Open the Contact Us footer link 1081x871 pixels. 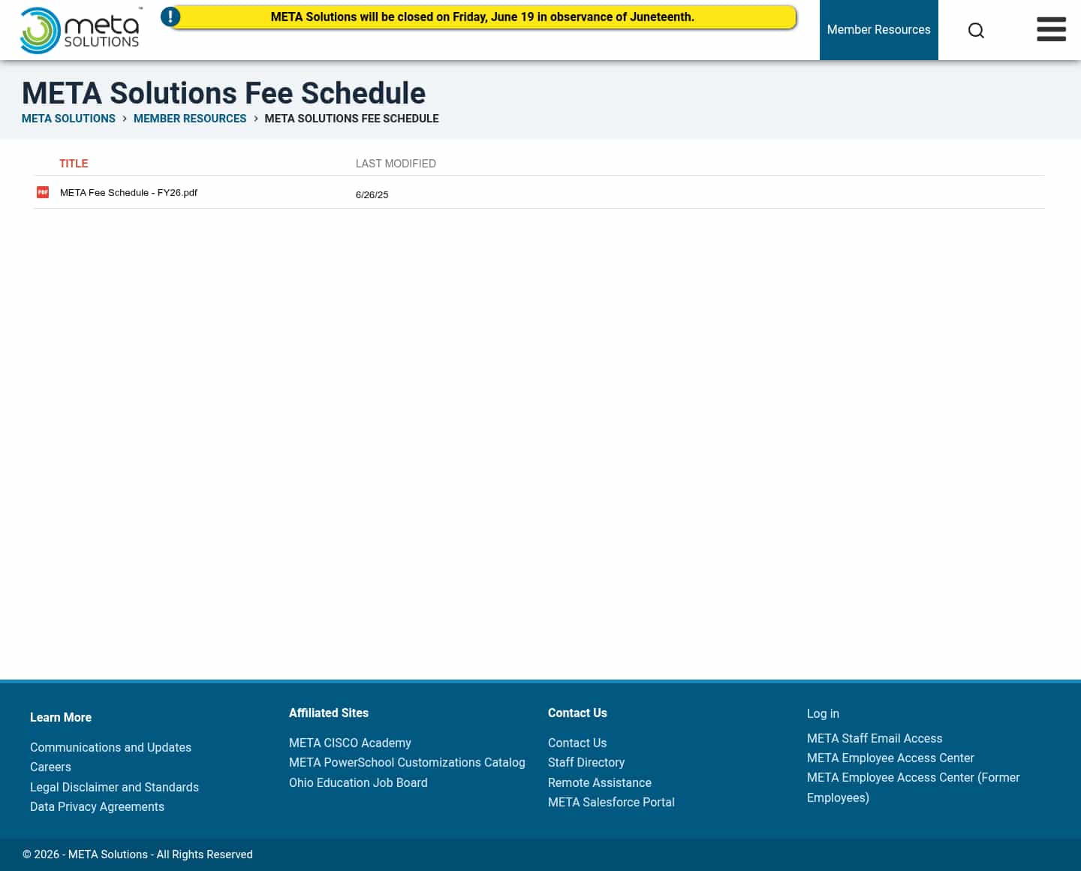pos(577,743)
